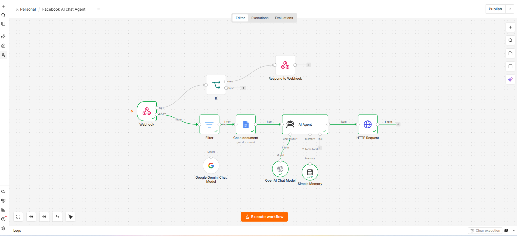
Task: Select the Respond to Webhook node
Action: point(285,65)
